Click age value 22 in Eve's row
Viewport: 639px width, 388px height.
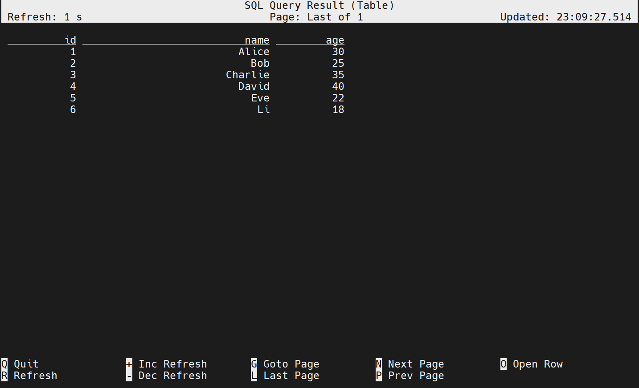pos(338,98)
